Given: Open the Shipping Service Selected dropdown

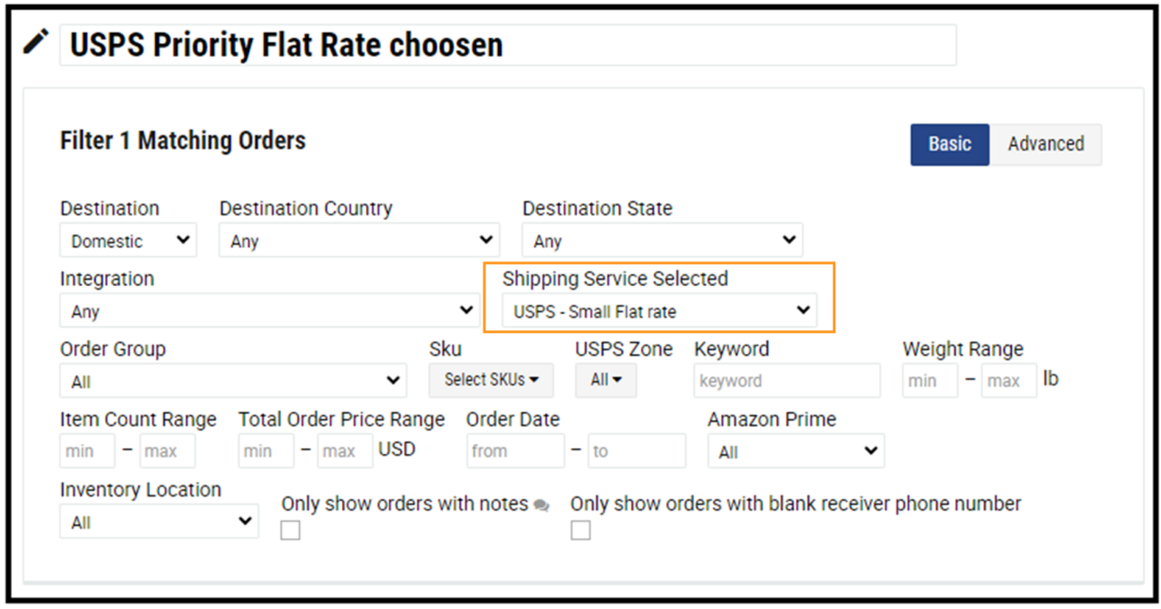Looking at the screenshot, I should tap(658, 309).
